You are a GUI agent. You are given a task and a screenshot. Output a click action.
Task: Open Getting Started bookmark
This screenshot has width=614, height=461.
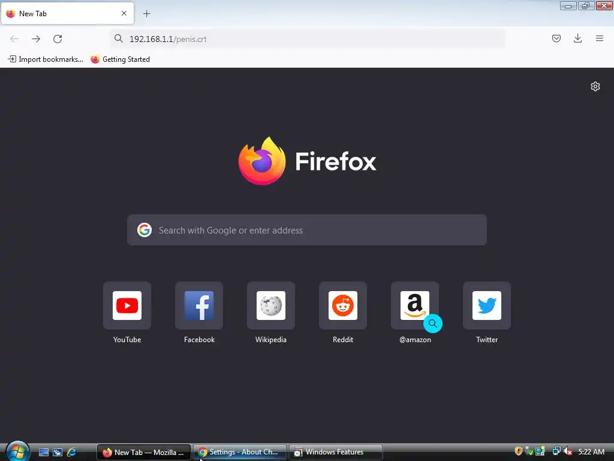pos(120,59)
